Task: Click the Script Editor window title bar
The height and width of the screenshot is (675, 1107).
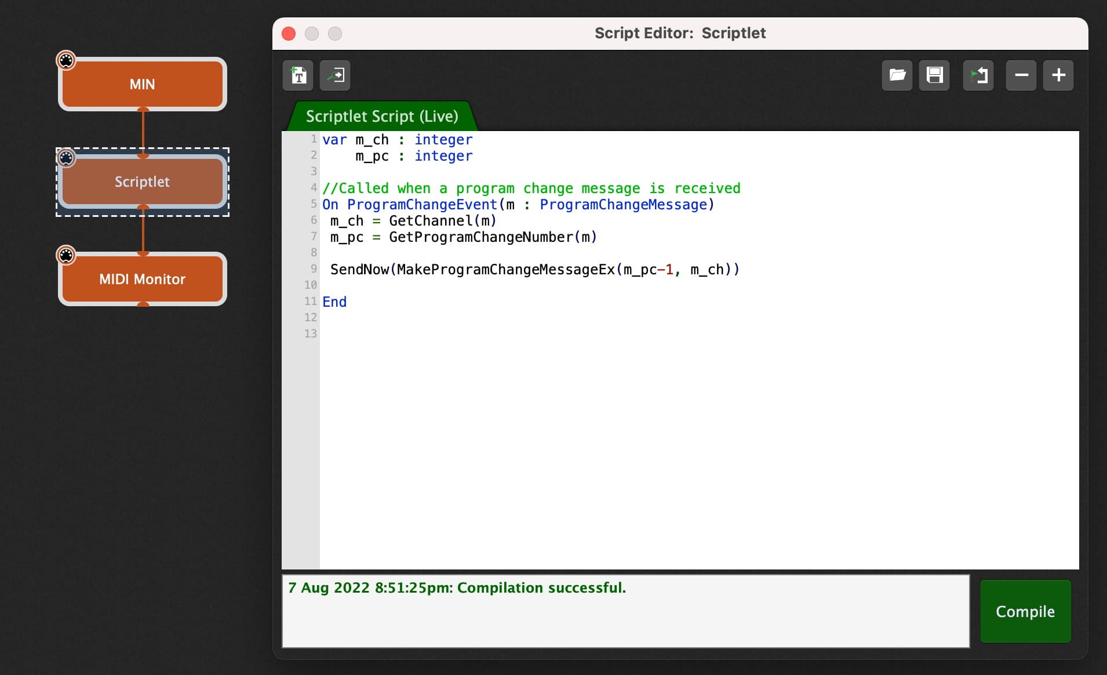Action: [680, 33]
